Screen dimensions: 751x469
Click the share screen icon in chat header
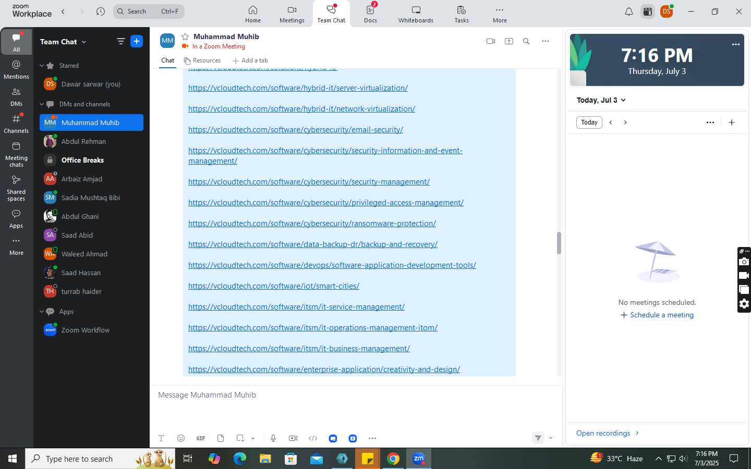[509, 41]
